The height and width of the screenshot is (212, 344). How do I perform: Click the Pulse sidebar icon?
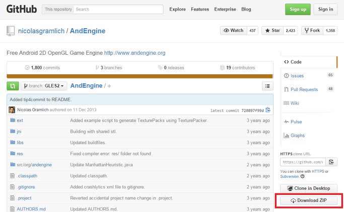(x=286, y=122)
